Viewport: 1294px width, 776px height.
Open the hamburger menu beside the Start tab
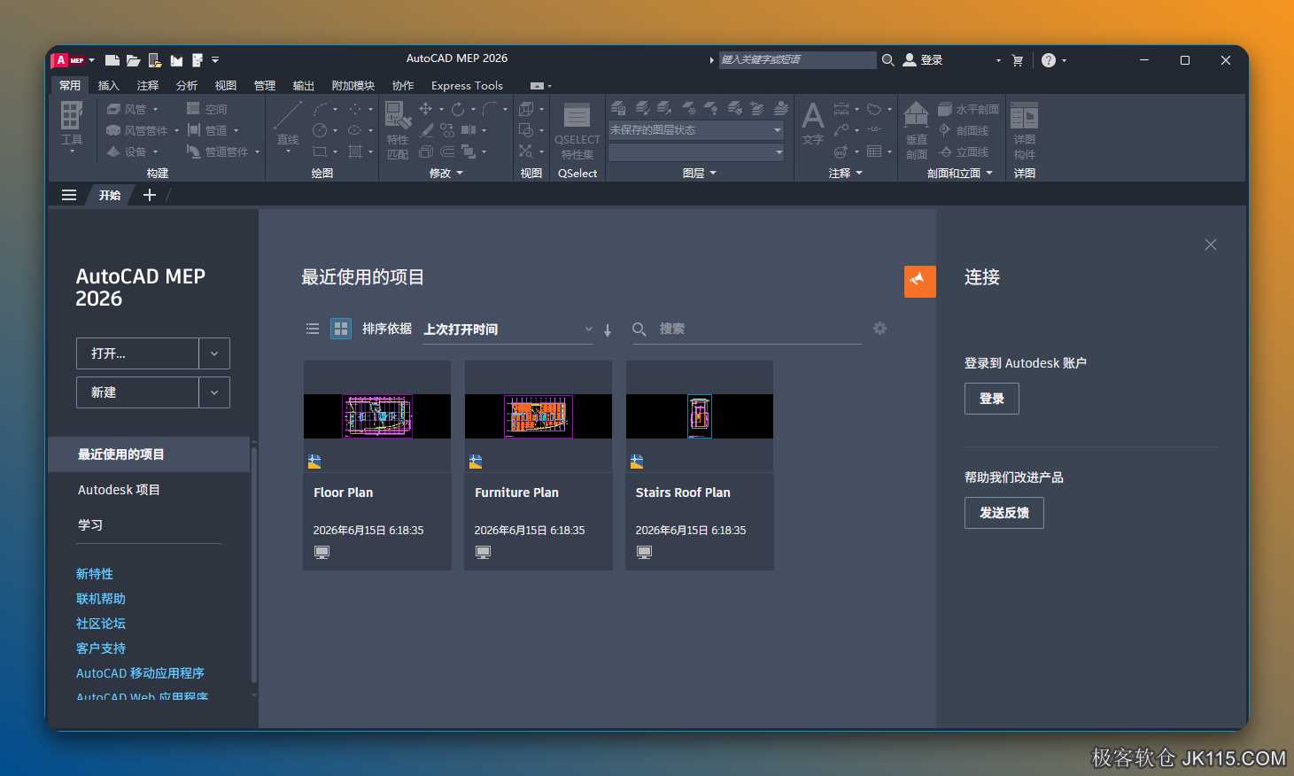click(x=69, y=195)
